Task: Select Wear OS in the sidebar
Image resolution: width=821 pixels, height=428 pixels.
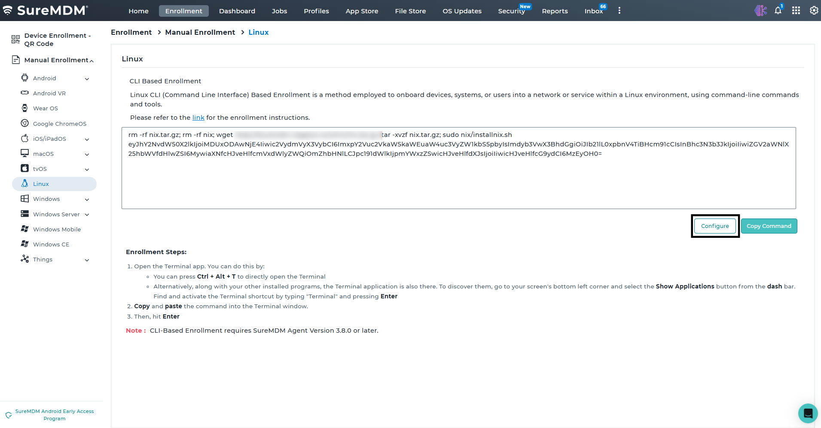Action: (x=46, y=108)
